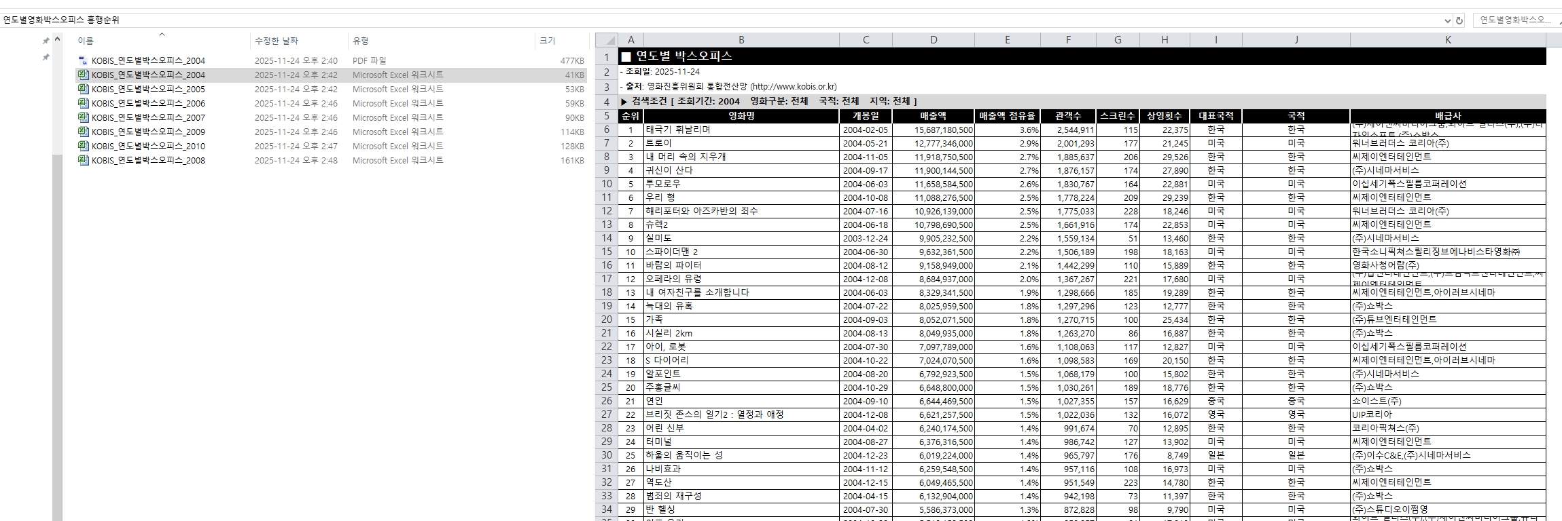Viewport: 1562px width, 521px height.
Task: Click the 조회일: 2025-11-24 cell
Action: pos(659,71)
